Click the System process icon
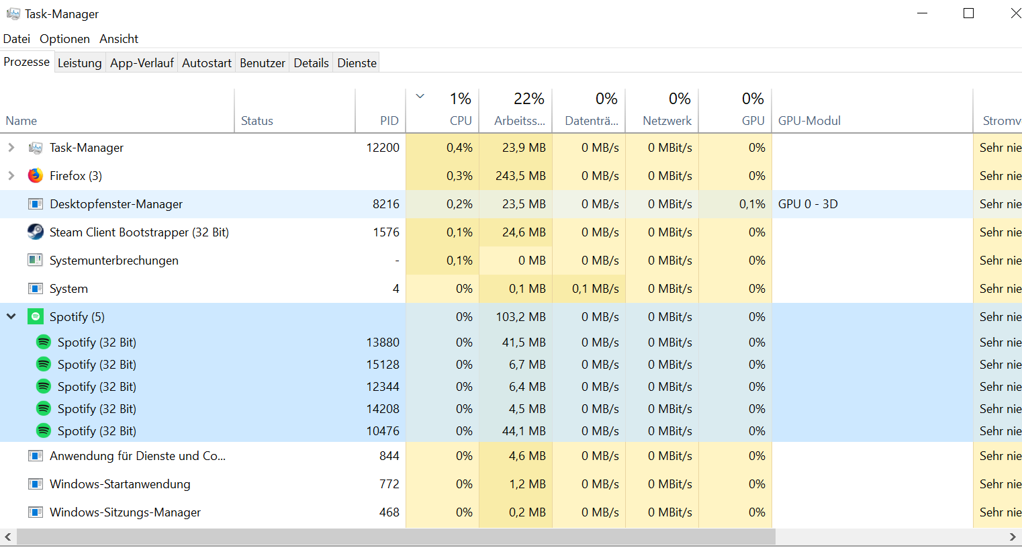The width and height of the screenshot is (1022, 548). [x=36, y=289]
